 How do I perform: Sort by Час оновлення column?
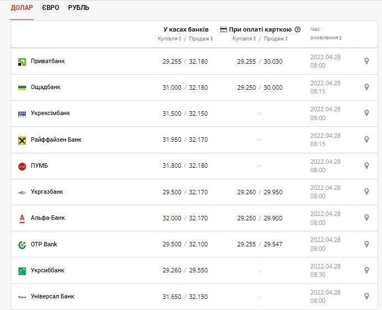click(326, 38)
